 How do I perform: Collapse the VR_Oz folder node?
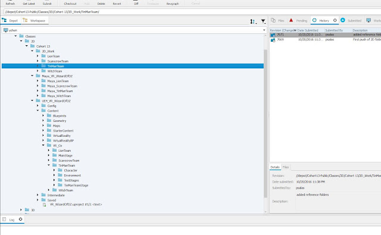tap(43, 145)
